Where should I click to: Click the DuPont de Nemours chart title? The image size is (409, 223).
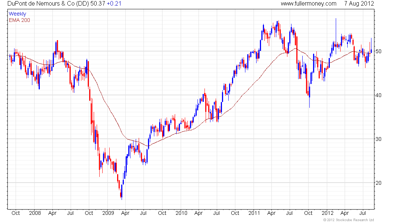tap(64, 4)
